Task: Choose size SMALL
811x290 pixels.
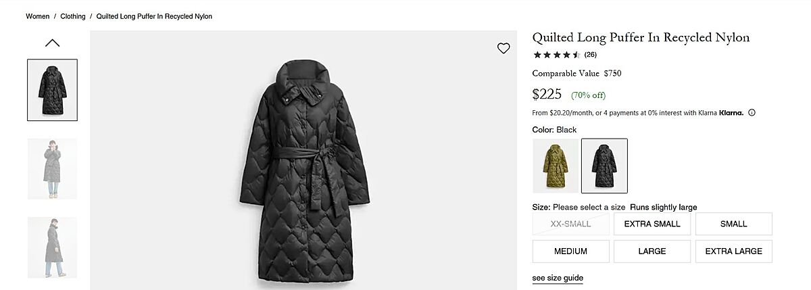Action: pyautogui.click(x=733, y=224)
